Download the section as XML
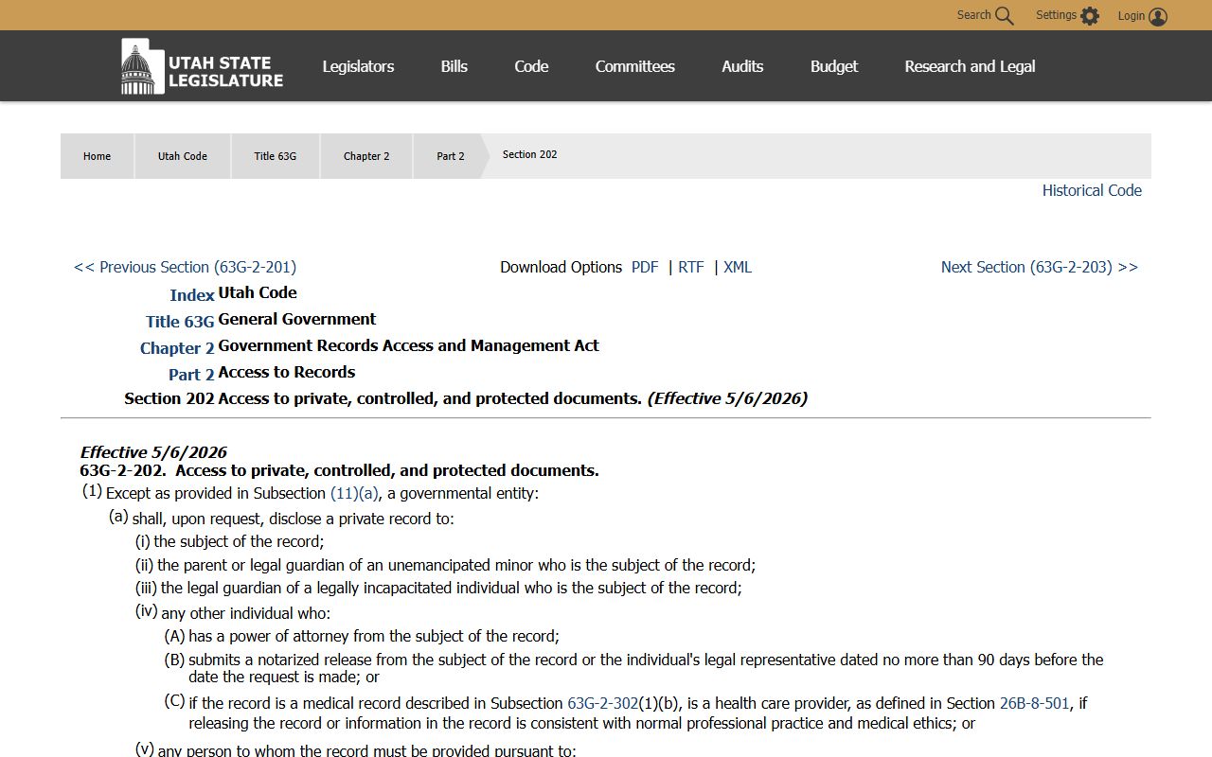This screenshot has height=757, width=1212. pos(738,267)
